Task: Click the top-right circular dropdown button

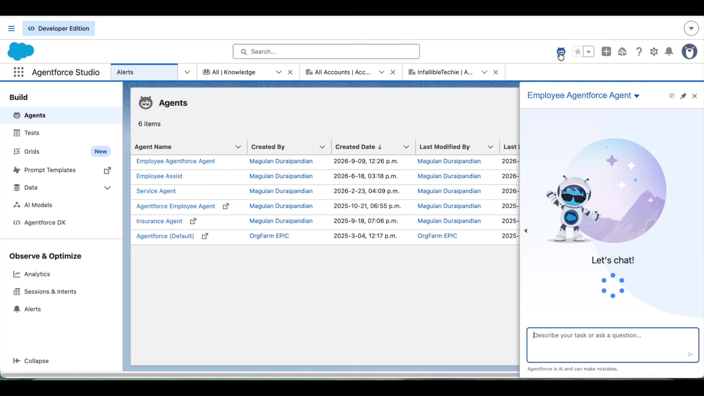Action: (x=691, y=28)
